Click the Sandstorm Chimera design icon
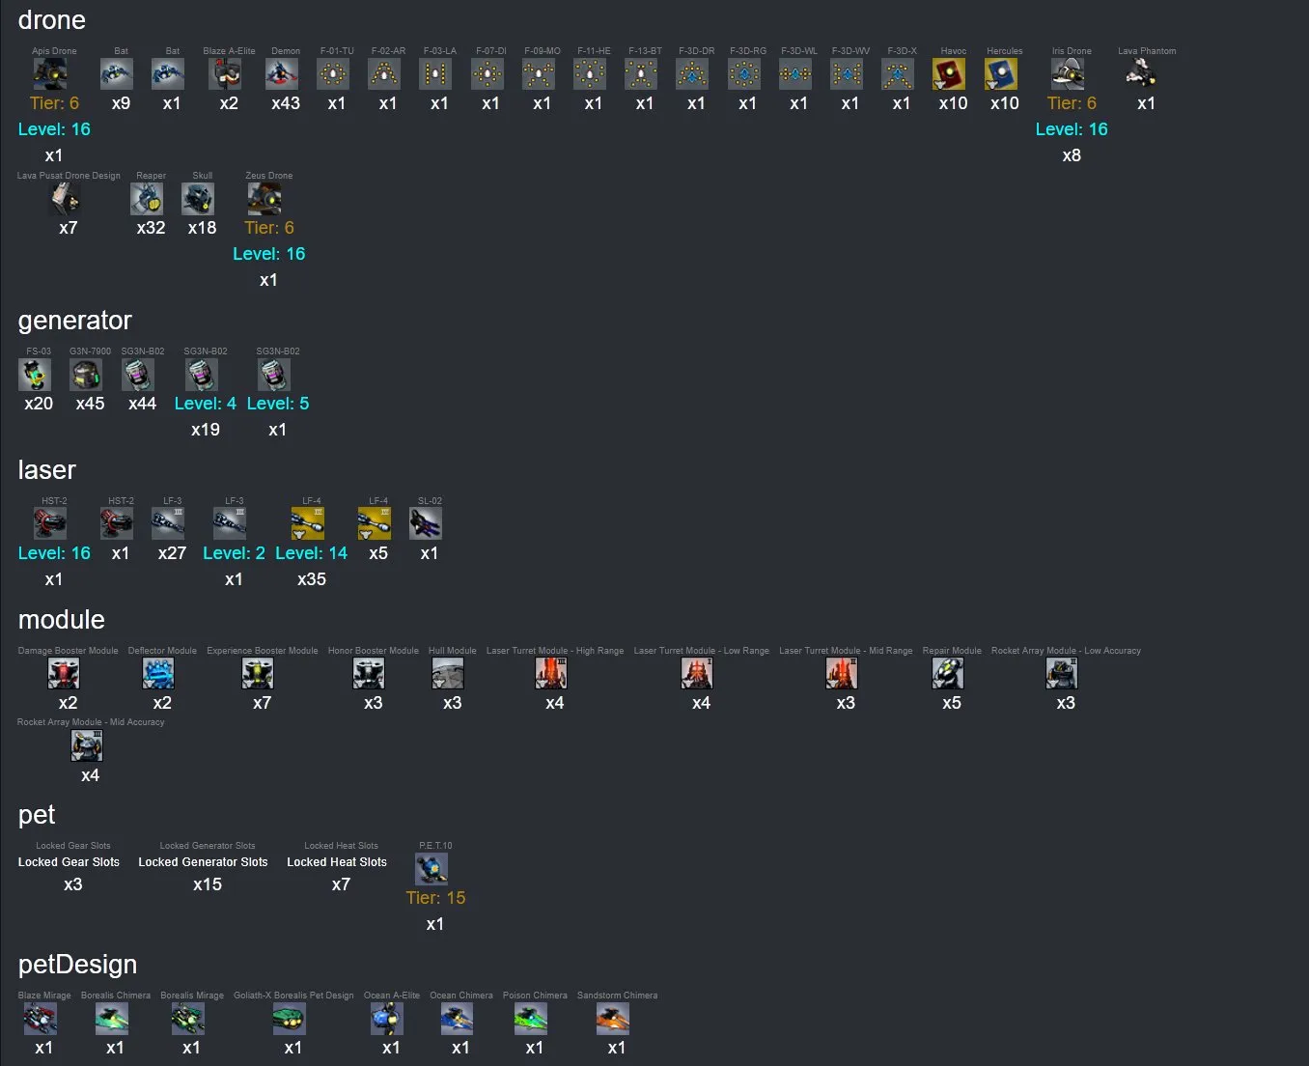 pos(613,1019)
